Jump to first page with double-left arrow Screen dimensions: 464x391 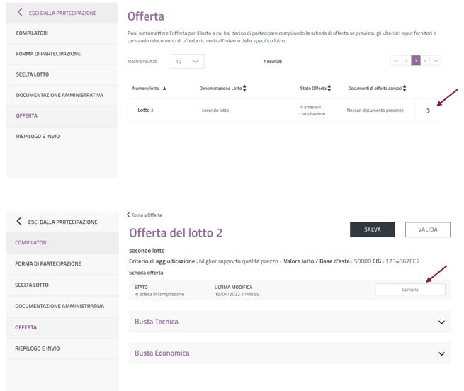coord(396,61)
